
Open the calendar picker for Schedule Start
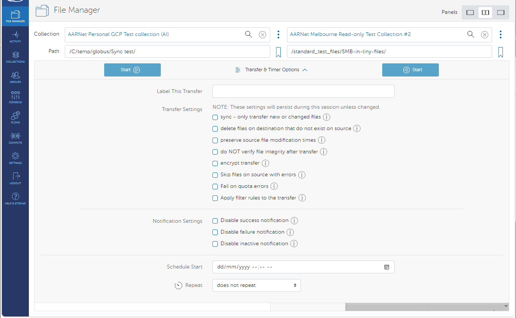point(387,267)
